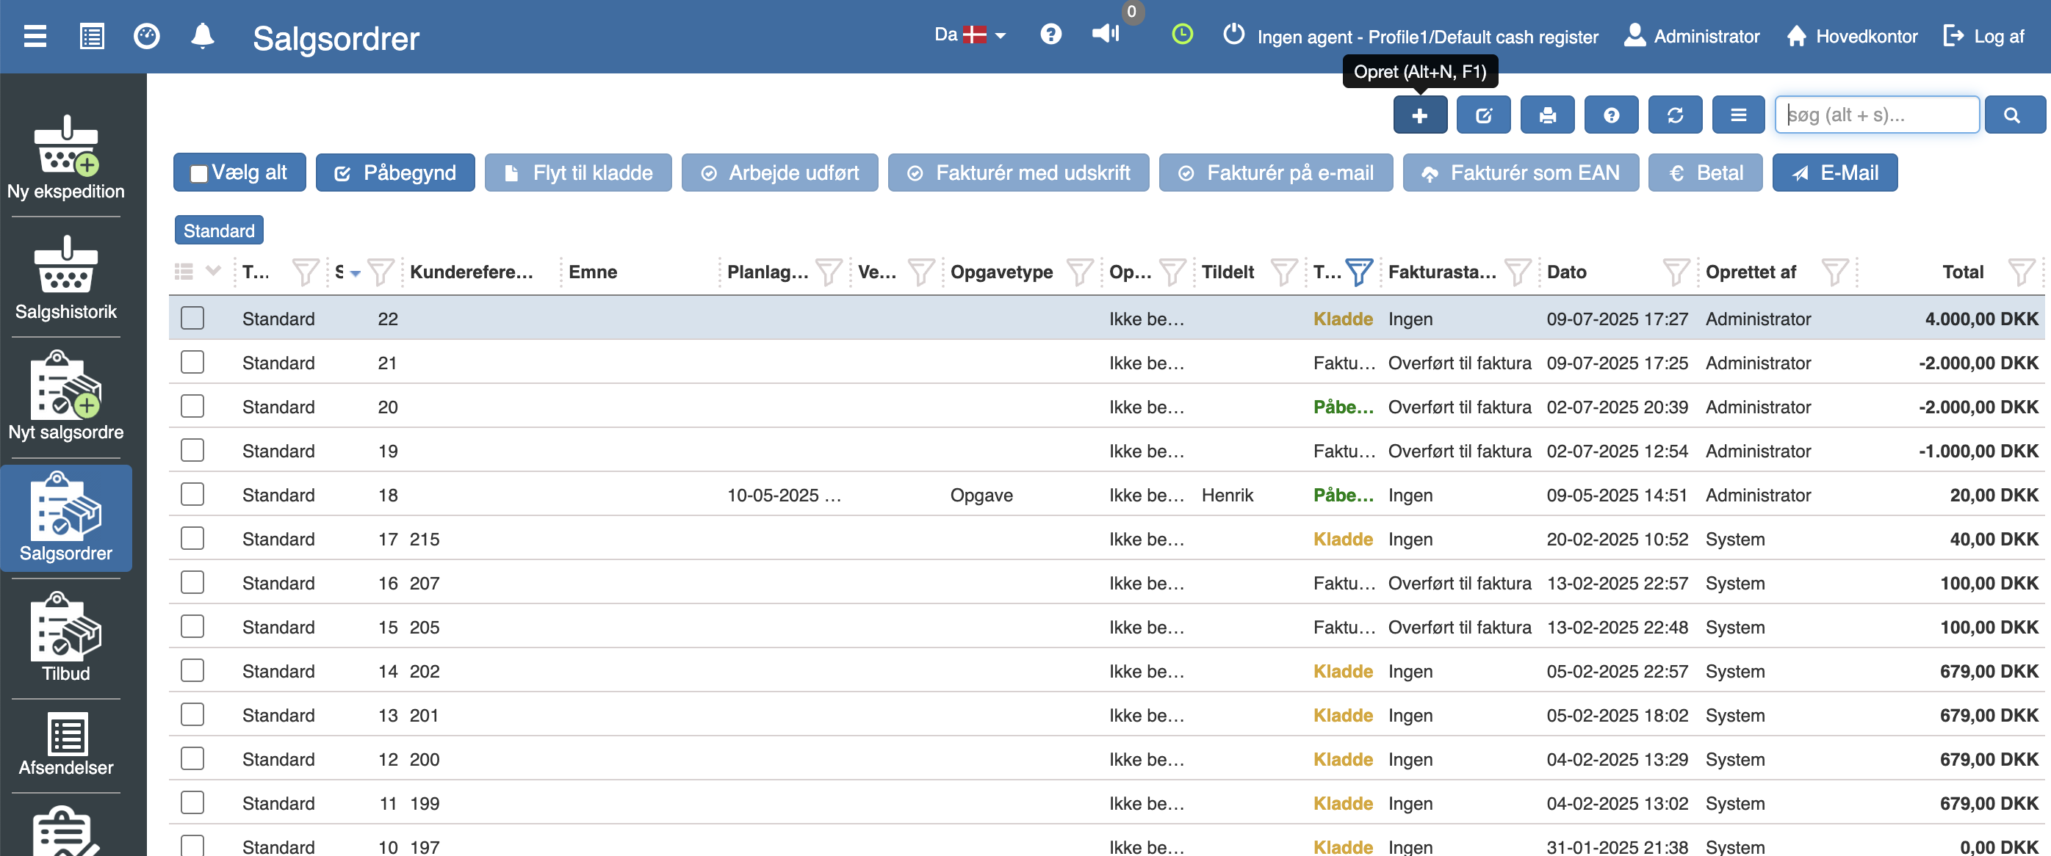2051x856 pixels.
Task: Click the sort arrow on S column
Action: (355, 273)
